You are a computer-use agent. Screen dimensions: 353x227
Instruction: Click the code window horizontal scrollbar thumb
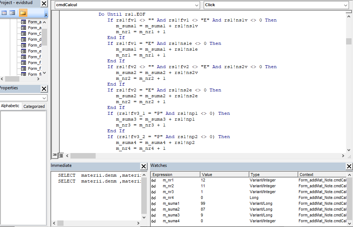pyautogui.click(x=83, y=156)
